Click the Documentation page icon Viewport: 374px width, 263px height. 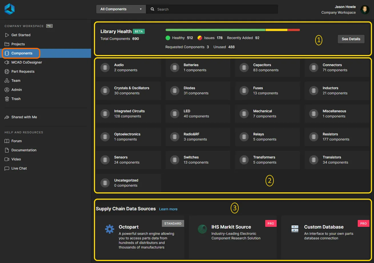(x=7, y=150)
